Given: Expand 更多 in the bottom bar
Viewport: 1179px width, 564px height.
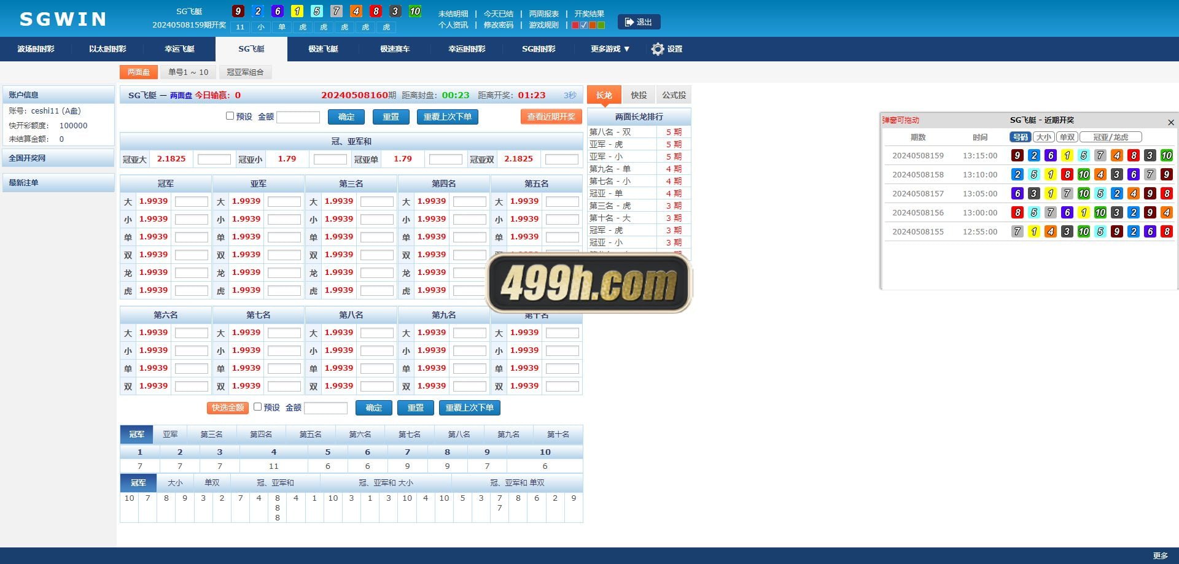Looking at the screenshot, I should [x=1160, y=555].
